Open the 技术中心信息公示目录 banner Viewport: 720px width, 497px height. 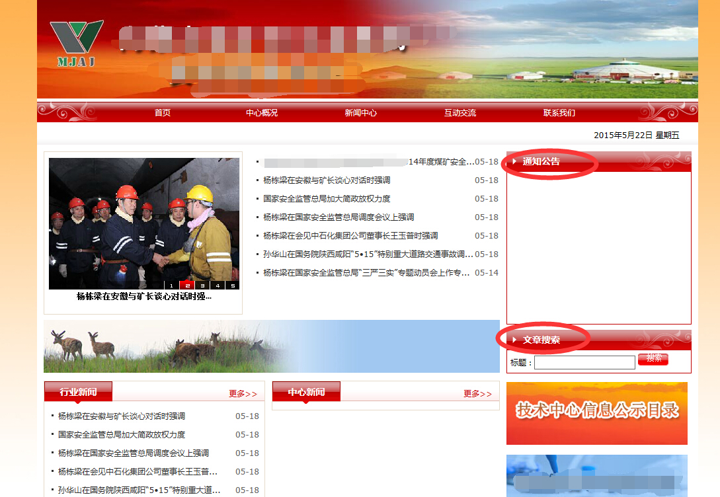pos(597,412)
